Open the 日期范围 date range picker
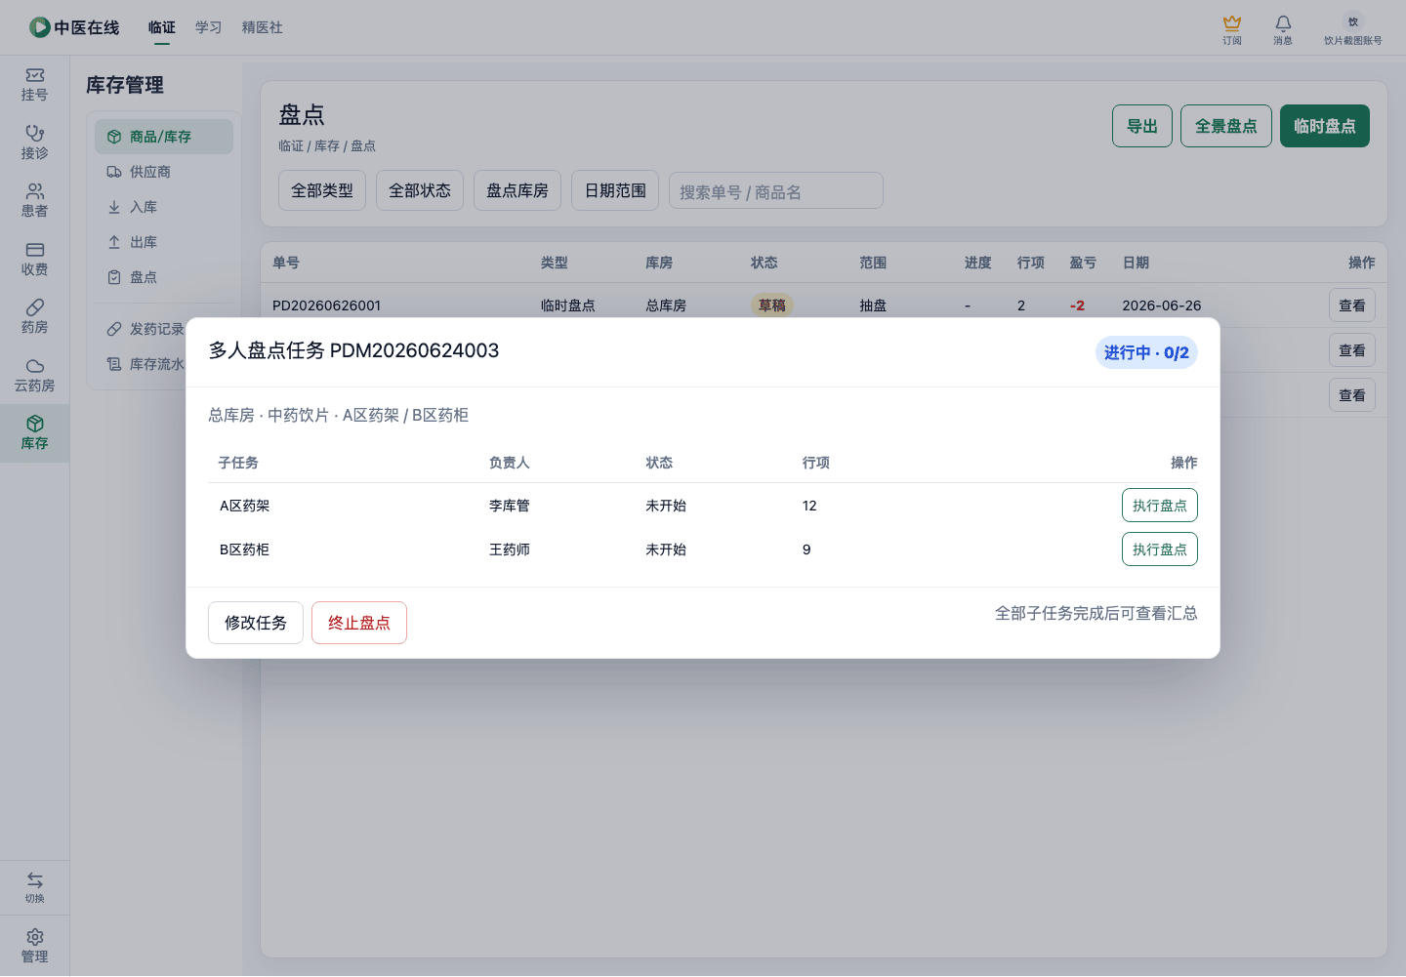This screenshot has width=1406, height=977. 615,190
